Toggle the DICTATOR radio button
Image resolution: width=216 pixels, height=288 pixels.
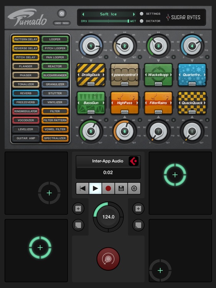coord(142,21)
